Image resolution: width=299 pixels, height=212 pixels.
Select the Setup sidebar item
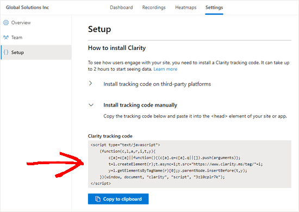tap(36, 52)
